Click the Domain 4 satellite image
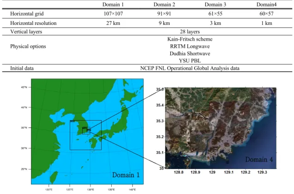Screen dimensions: 294x194 pos(221,128)
